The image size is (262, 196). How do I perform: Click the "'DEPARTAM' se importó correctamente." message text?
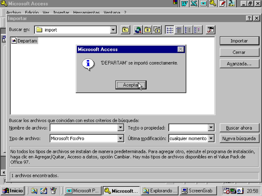point(139,63)
